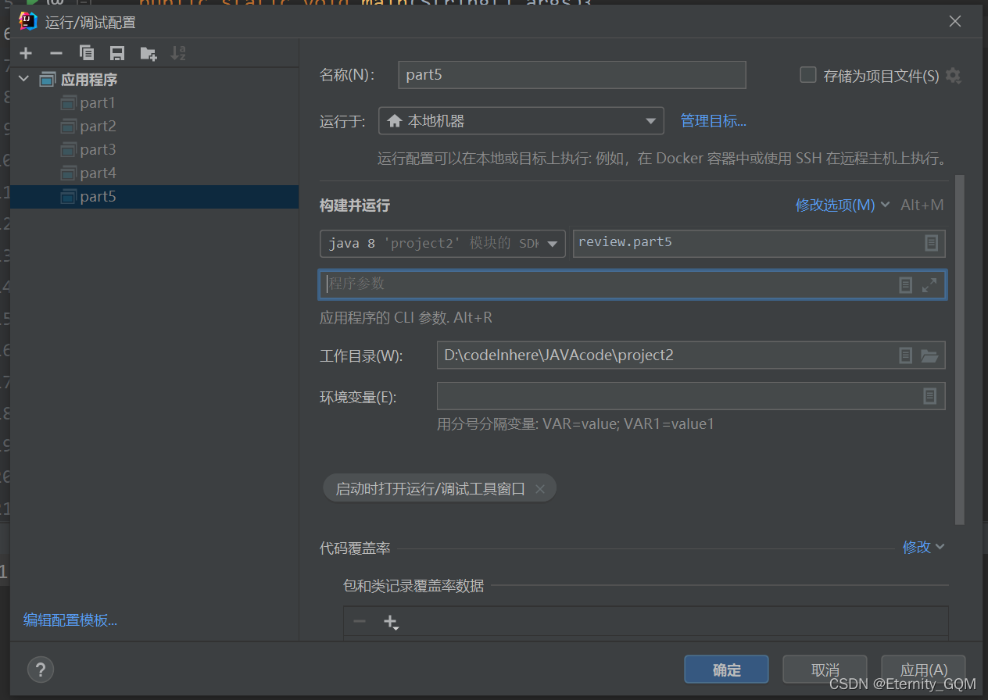Focus the 名称 field containing part5
Screen dimensions: 988x700
572,75
